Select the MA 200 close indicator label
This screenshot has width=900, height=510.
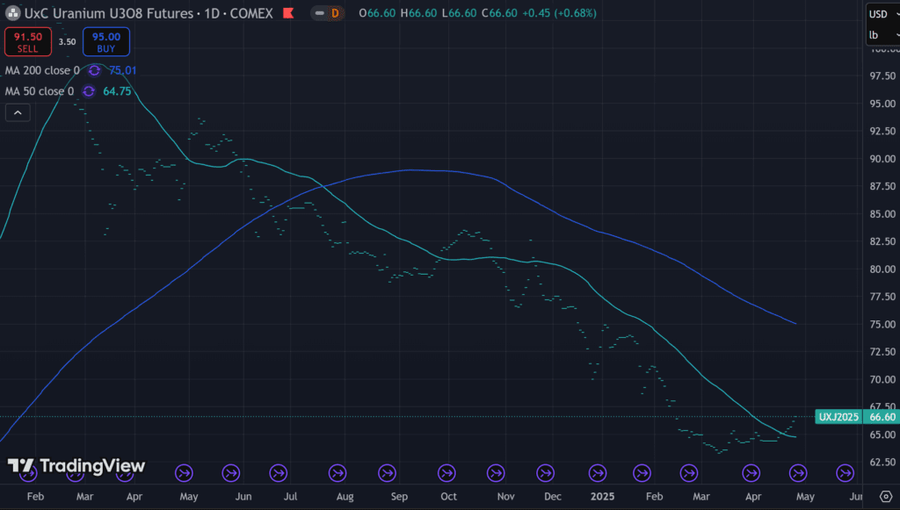coord(41,70)
